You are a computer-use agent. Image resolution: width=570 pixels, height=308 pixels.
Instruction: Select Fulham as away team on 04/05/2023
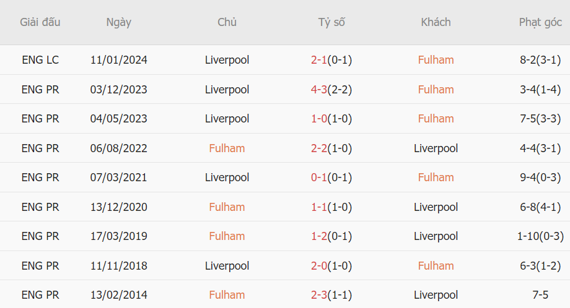(x=436, y=119)
